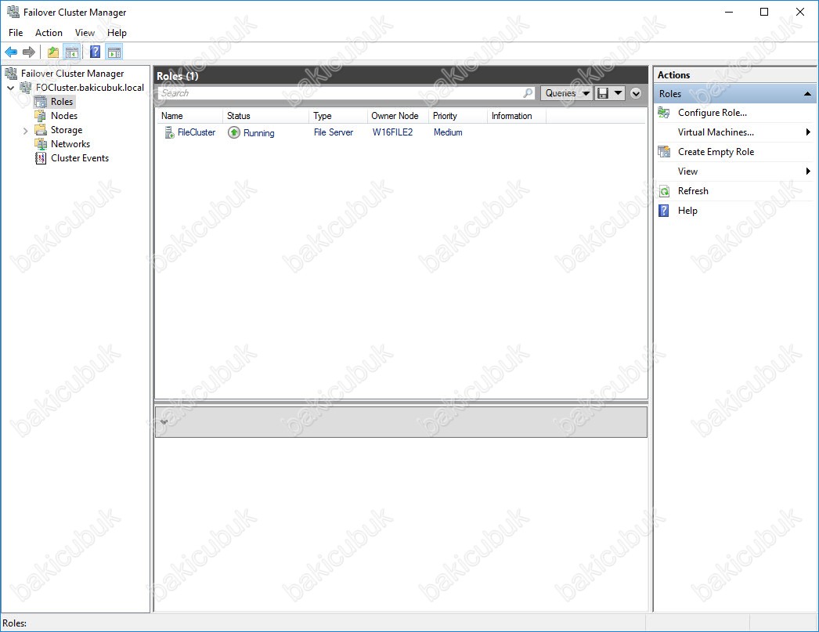This screenshot has height=632, width=819.
Task: Collapse the Roles section in Actions pane
Action: [807, 94]
